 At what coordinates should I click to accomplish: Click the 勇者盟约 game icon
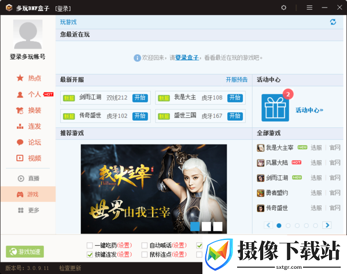(x=260, y=193)
